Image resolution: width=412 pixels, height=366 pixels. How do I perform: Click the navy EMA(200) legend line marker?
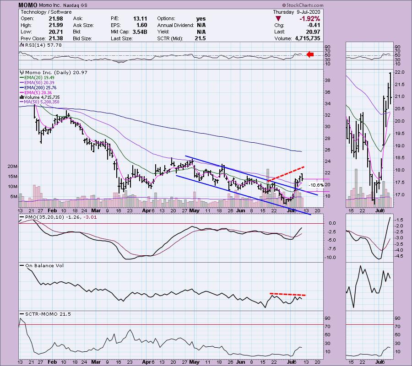click(x=22, y=88)
